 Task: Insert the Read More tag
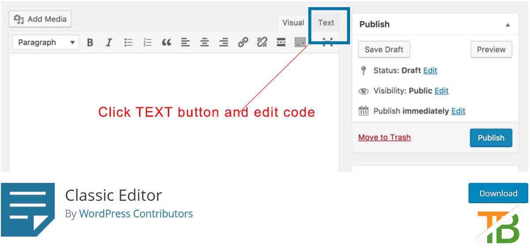click(x=281, y=43)
